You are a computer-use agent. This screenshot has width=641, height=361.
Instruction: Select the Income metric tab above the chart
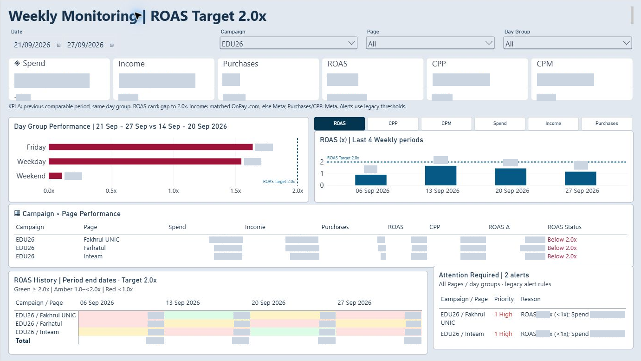pos(553,124)
